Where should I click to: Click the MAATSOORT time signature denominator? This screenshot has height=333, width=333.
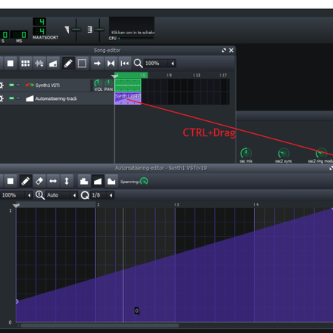point(39,31)
